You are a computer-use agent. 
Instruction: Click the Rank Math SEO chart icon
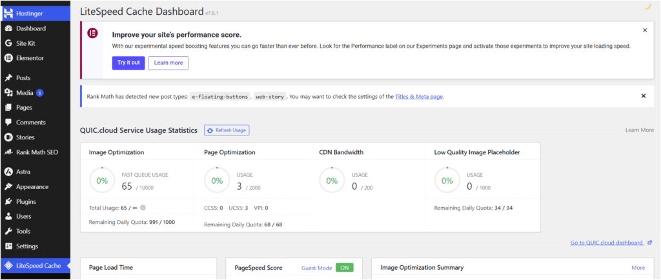click(x=8, y=152)
